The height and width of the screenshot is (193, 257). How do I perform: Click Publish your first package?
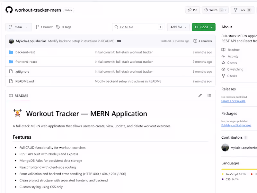point(236,125)
